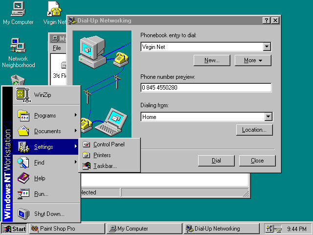Open the More dropdown button

(x=253, y=60)
